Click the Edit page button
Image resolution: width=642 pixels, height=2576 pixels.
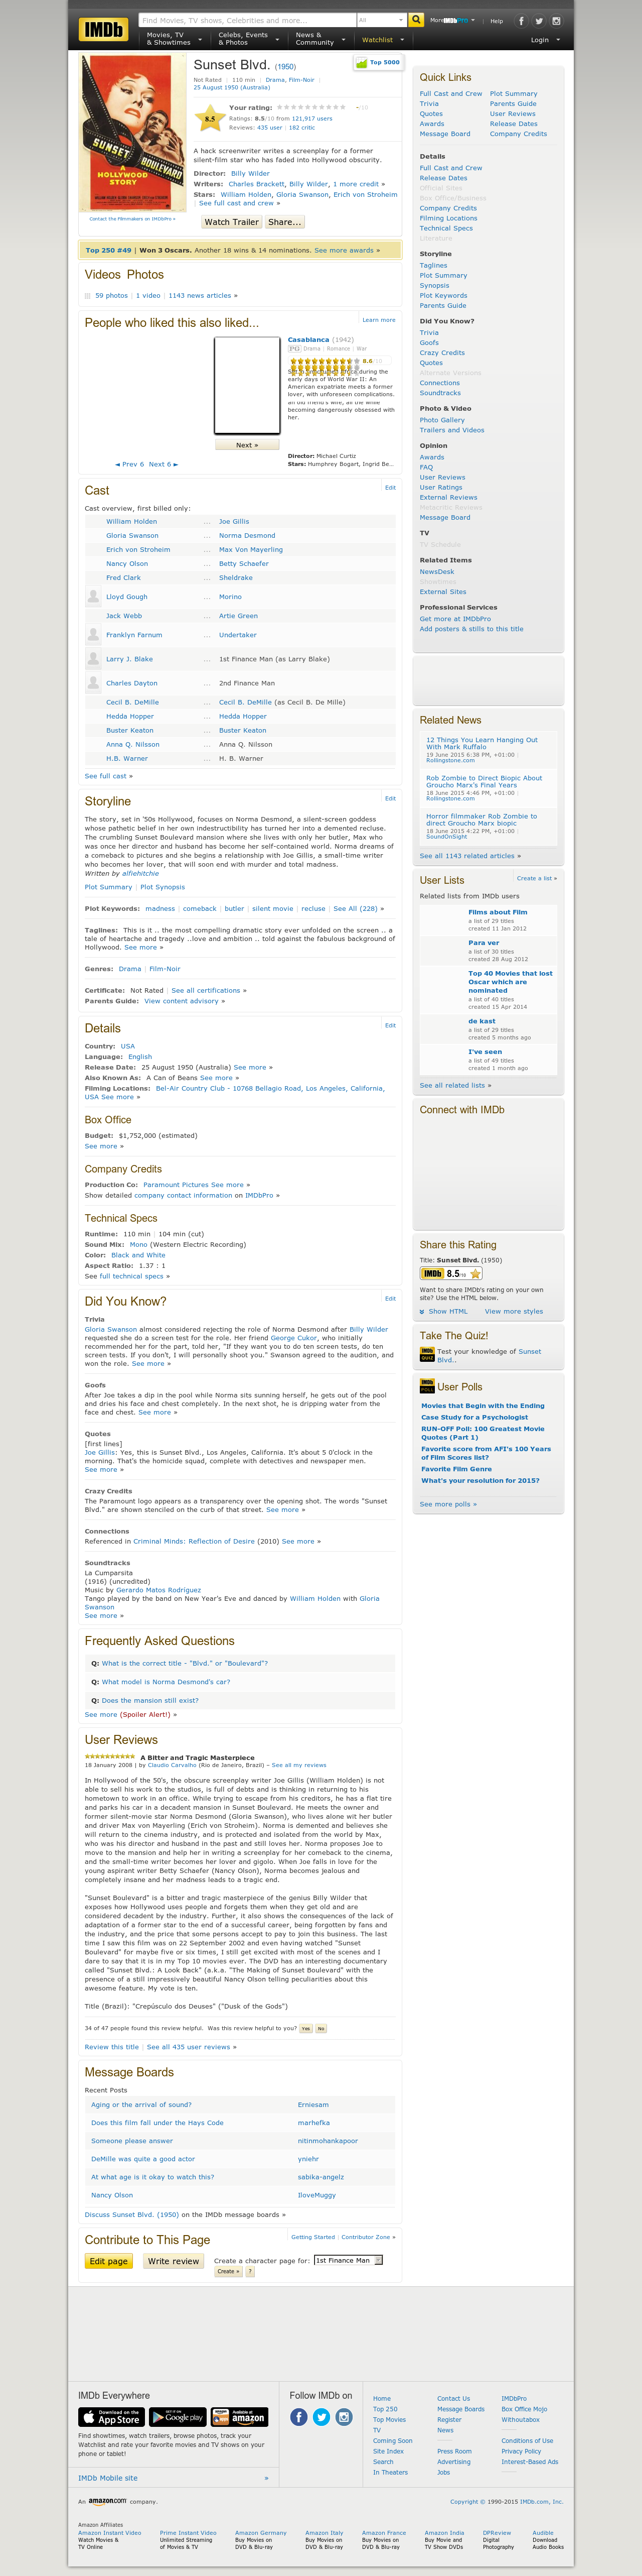[109, 2261]
